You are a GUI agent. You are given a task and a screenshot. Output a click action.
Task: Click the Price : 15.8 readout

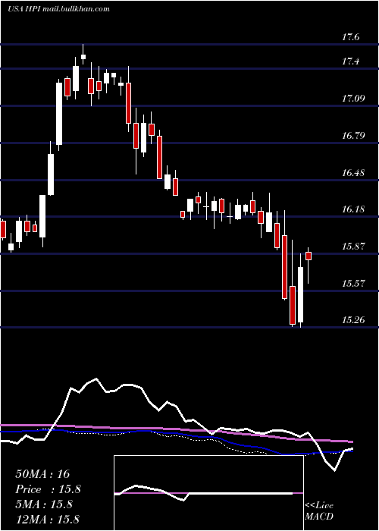click(x=49, y=489)
